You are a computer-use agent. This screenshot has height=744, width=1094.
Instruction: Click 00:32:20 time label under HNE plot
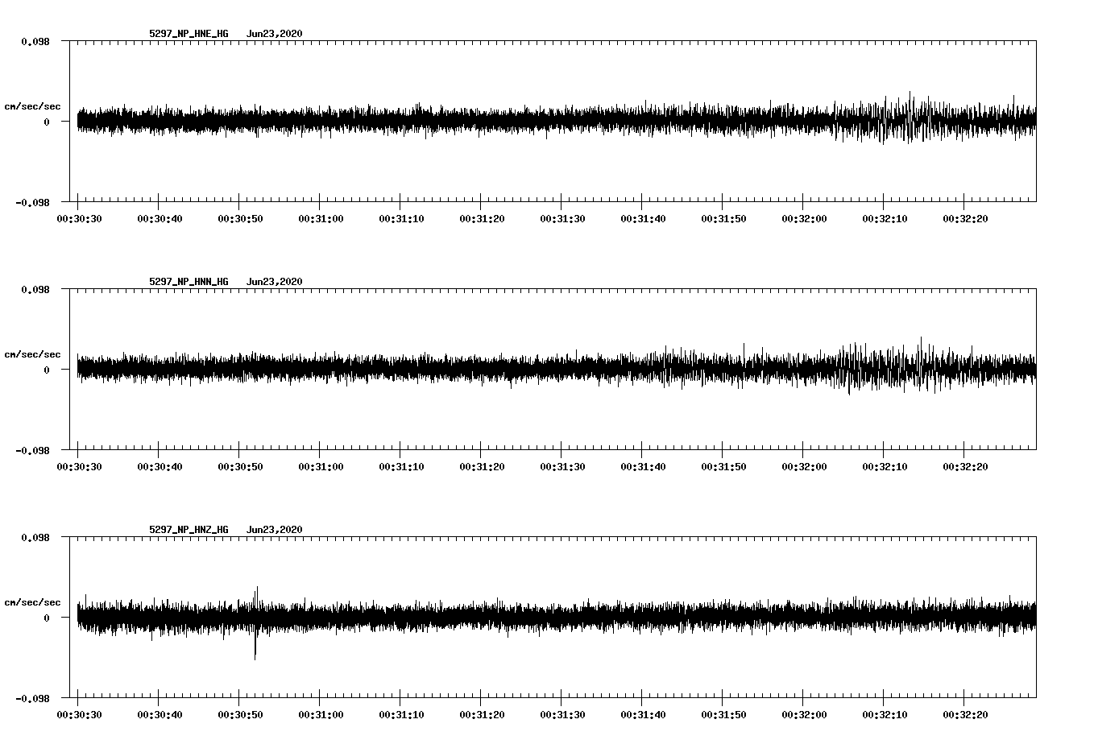coord(965,218)
